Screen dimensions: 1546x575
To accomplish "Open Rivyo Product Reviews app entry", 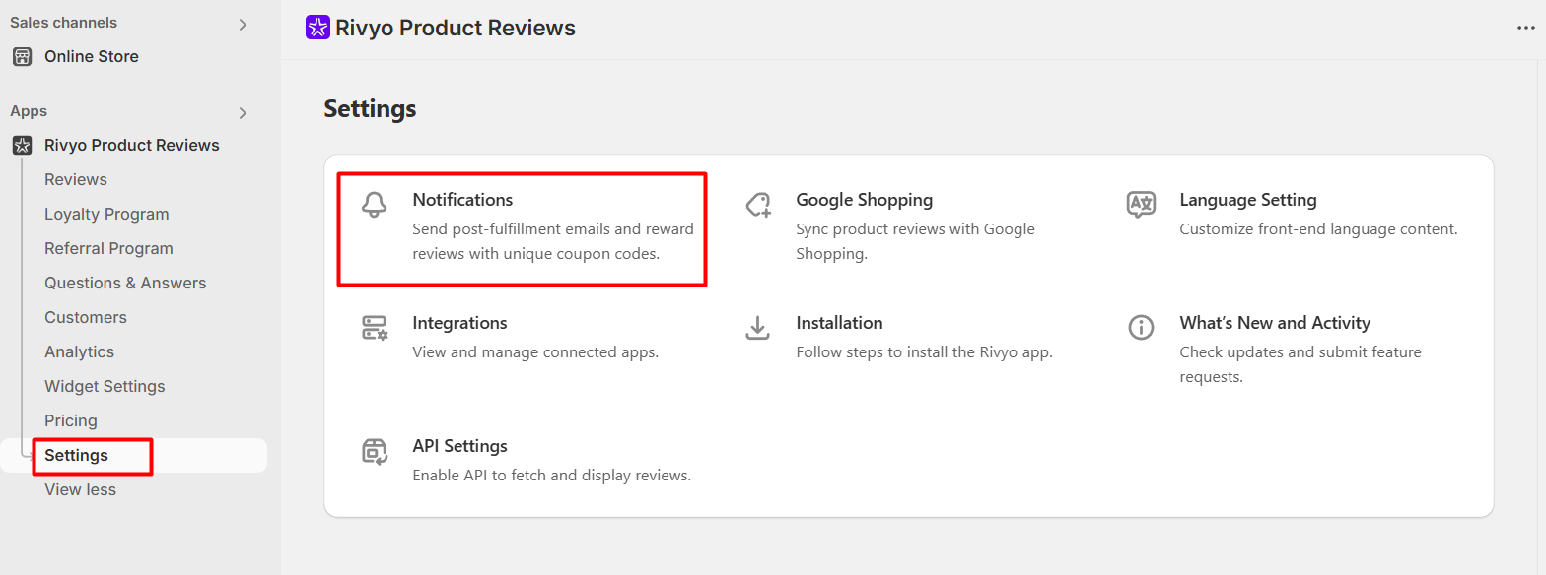I will (132, 146).
